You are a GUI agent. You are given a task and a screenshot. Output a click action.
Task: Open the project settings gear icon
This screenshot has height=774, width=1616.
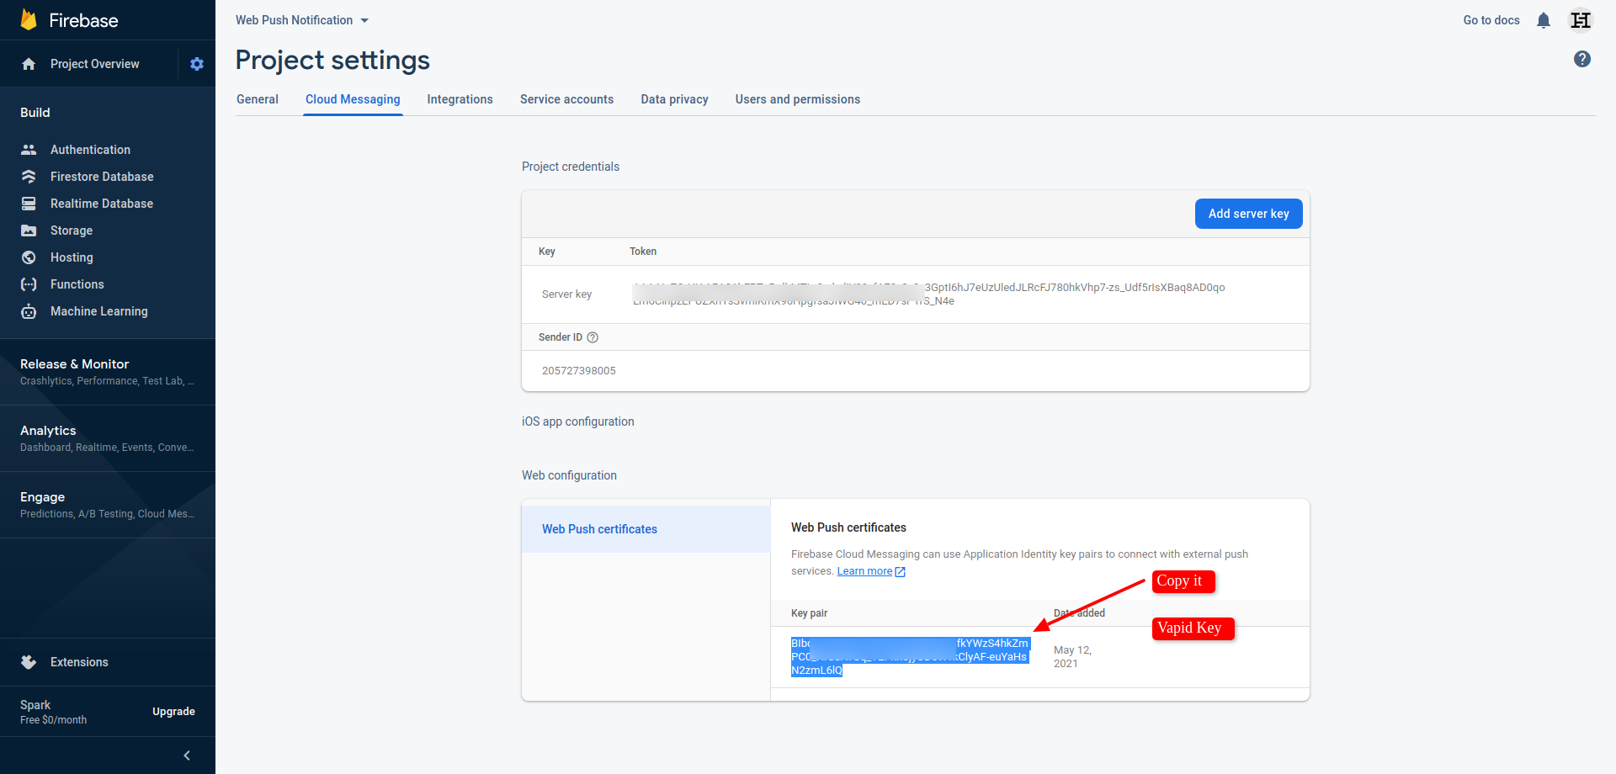click(x=197, y=64)
